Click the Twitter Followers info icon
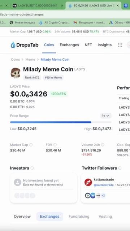 tap(120, 168)
